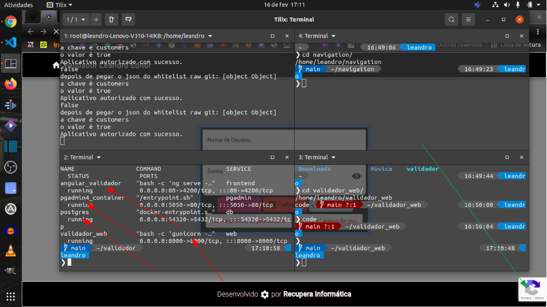Select the Tilix icon in the dock
Image resolution: width=547 pixels, height=307 pixels.
11,63
